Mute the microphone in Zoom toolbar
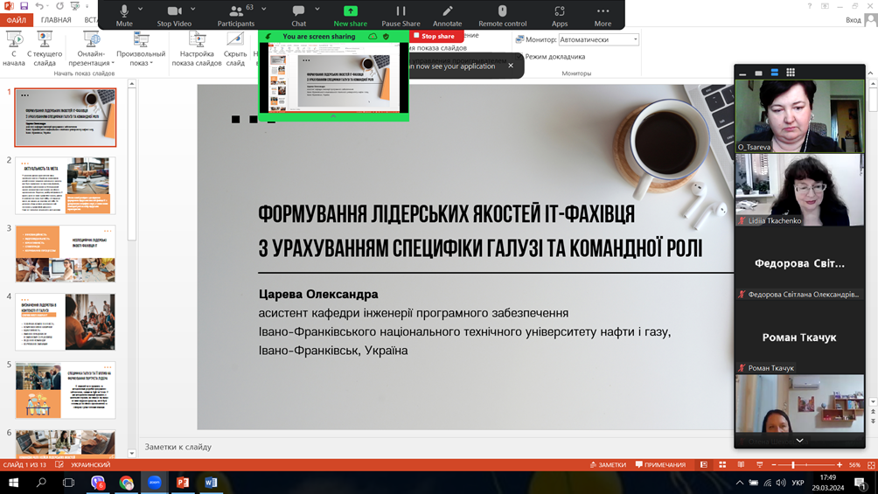878x494 pixels. [124, 14]
